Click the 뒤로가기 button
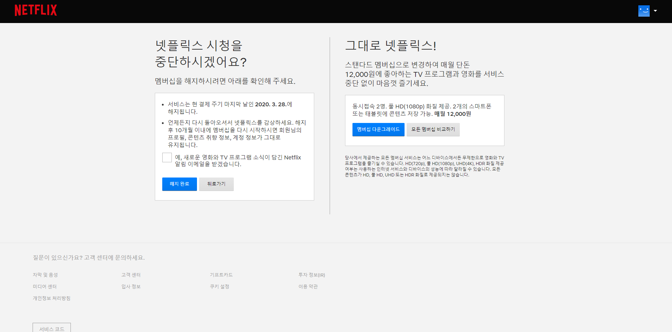This screenshot has height=332, width=672. (x=216, y=184)
